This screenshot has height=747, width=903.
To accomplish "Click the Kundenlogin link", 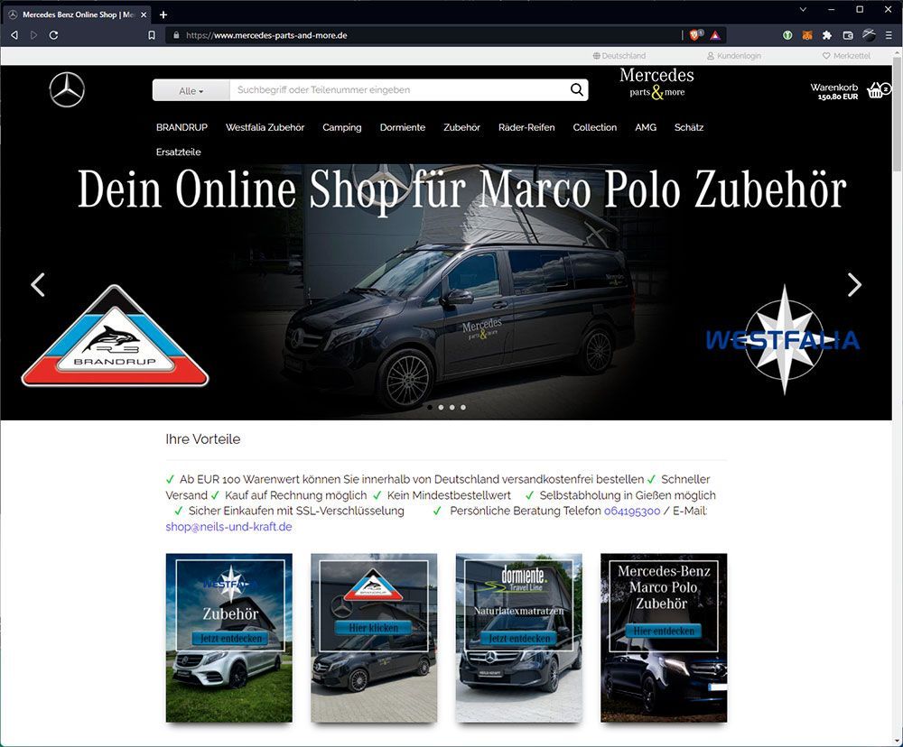I will pos(734,56).
